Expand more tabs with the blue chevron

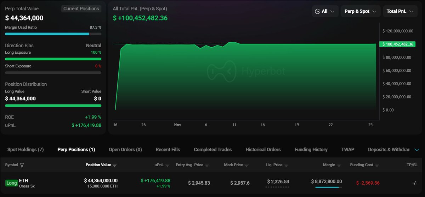(x=417, y=150)
